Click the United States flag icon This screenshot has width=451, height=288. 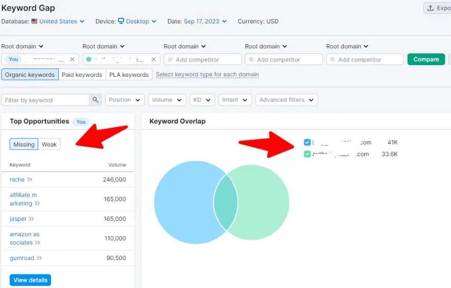click(x=34, y=21)
